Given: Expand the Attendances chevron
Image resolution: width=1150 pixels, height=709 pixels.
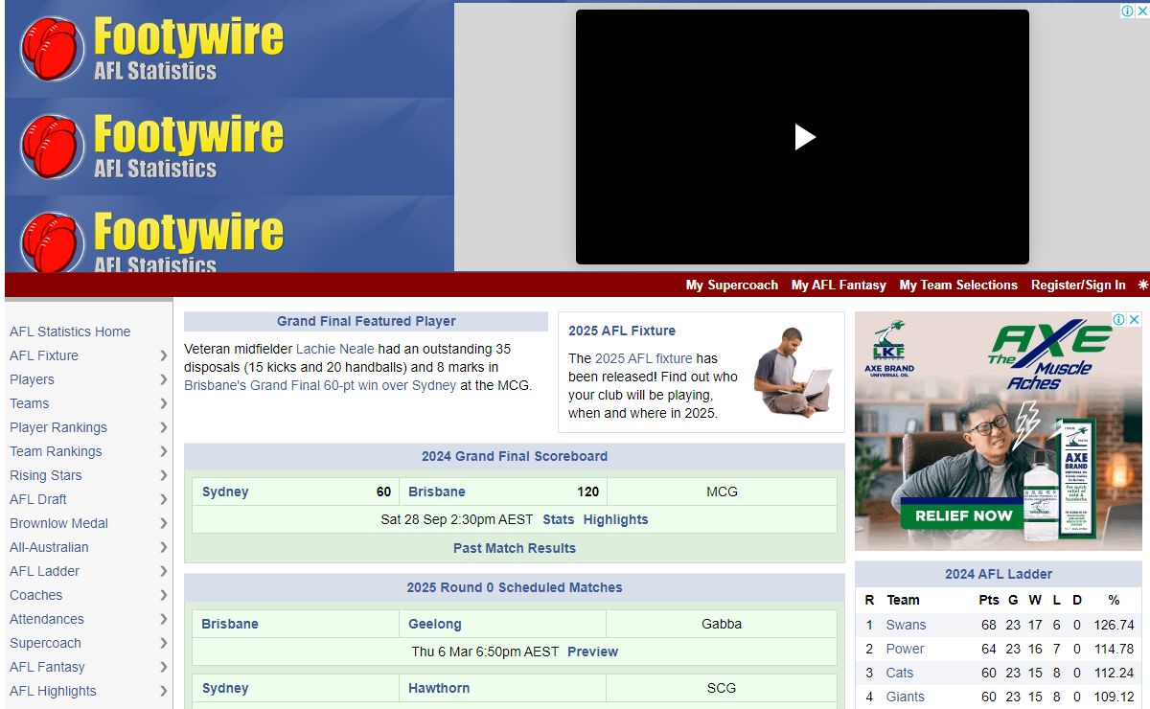Looking at the screenshot, I should 163,619.
